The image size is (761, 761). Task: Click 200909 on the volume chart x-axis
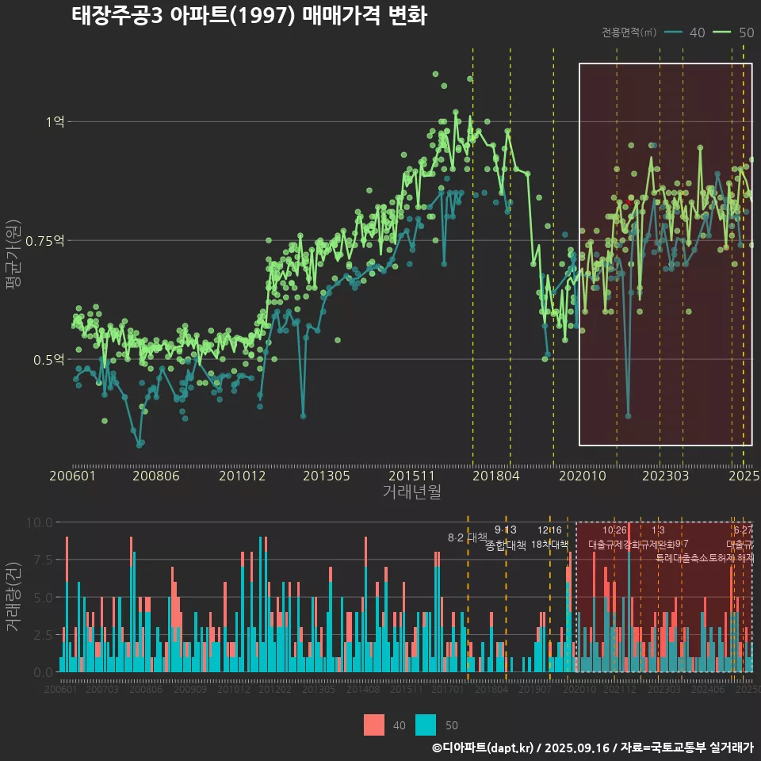click(x=190, y=689)
